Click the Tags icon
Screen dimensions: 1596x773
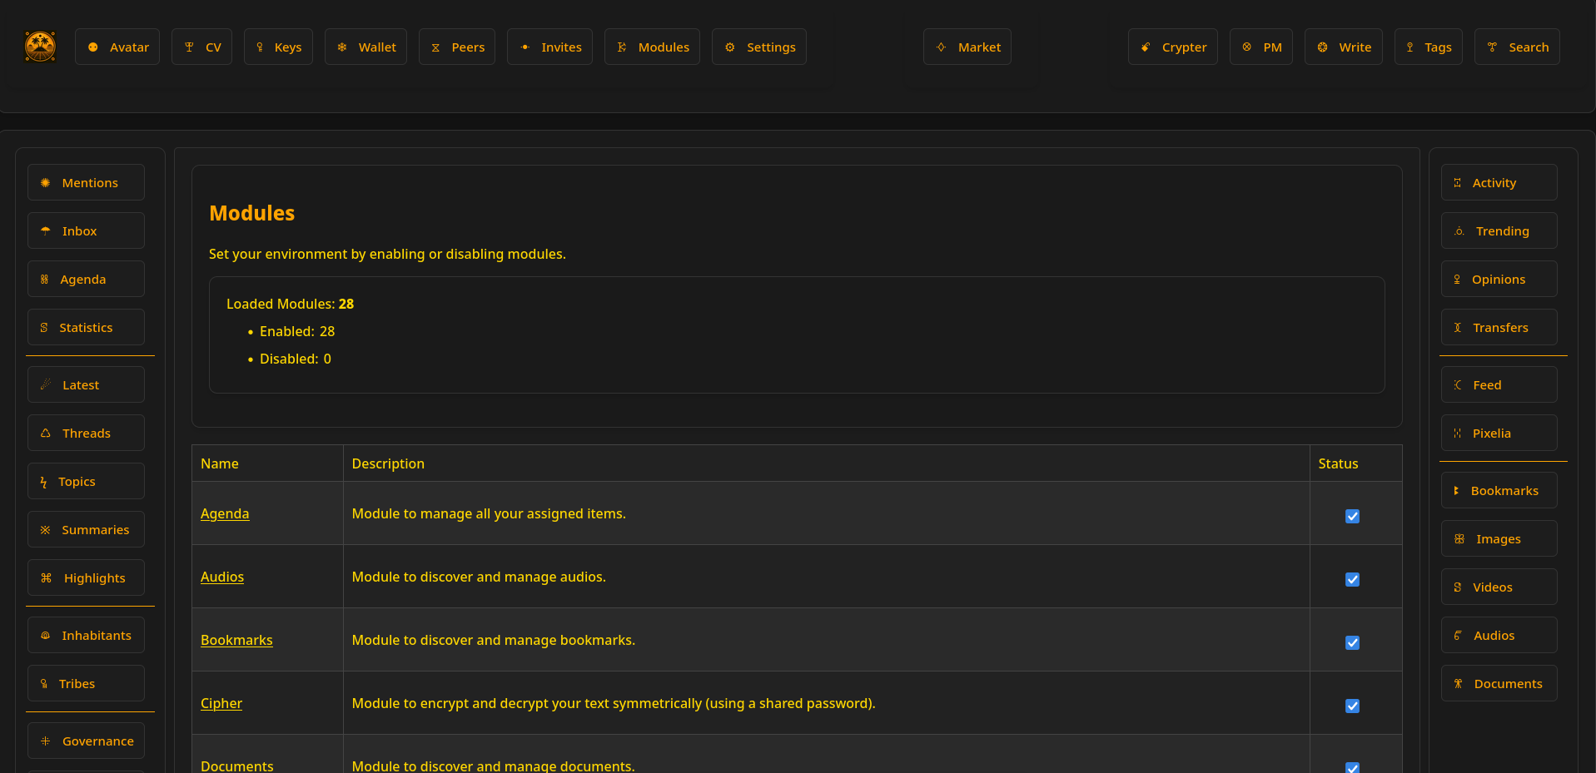coord(1410,47)
